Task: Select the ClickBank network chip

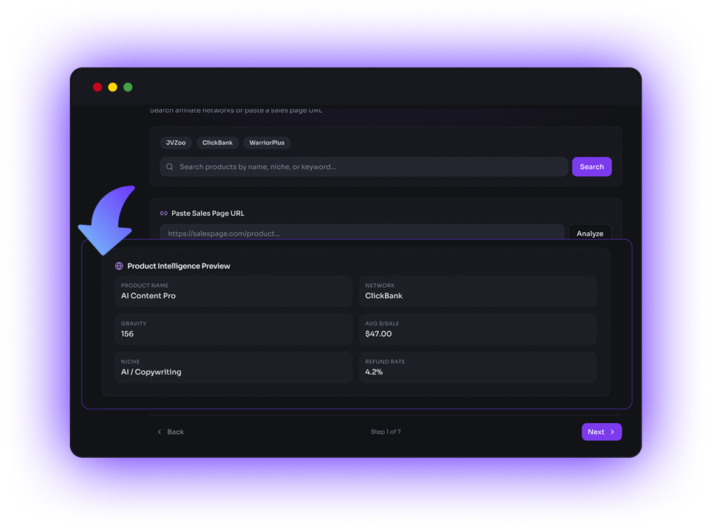Action: click(218, 143)
